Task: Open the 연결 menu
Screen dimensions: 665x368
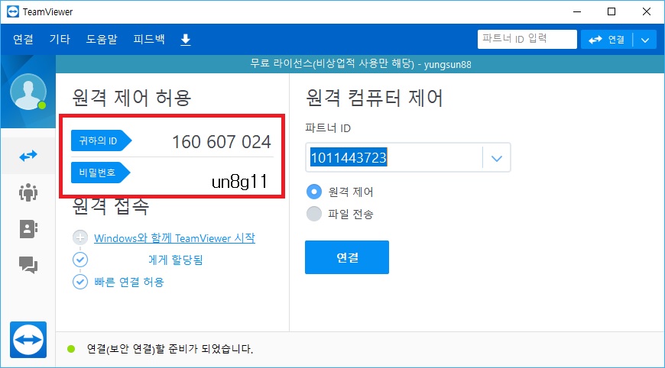Action: click(x=23, y=40)
